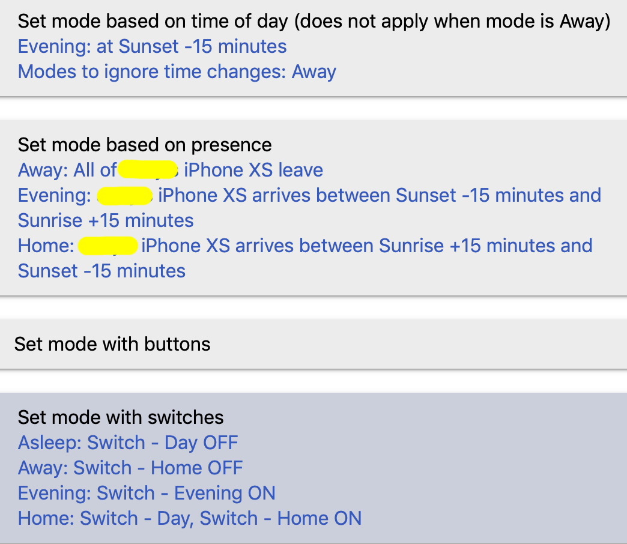Expand Set mode with buttons section
627x544 pixels.
coord(313,344)
